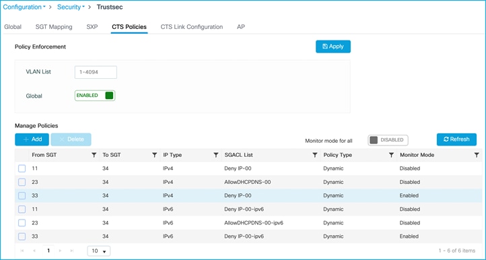
Task: Switch to the SXP tab
Action: coord(92,27)
